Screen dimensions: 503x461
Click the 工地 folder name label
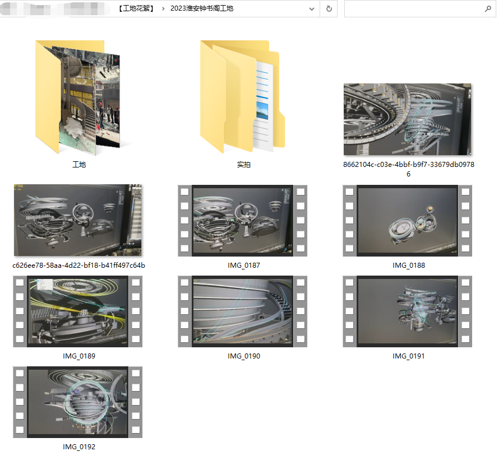coord(79,165)
